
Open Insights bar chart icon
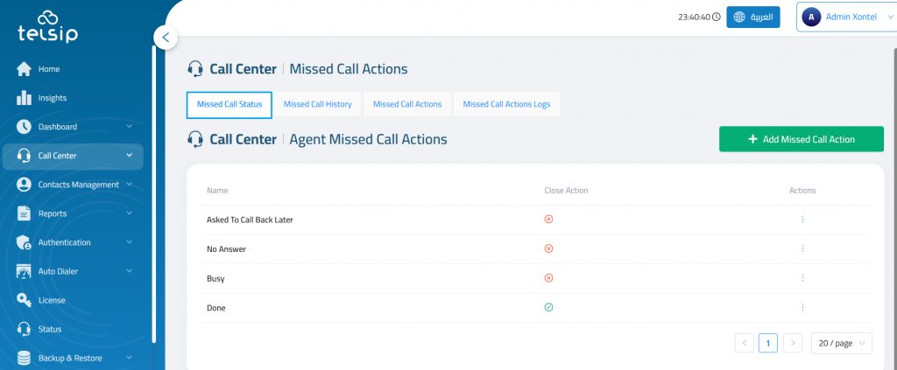coord(25,98)
